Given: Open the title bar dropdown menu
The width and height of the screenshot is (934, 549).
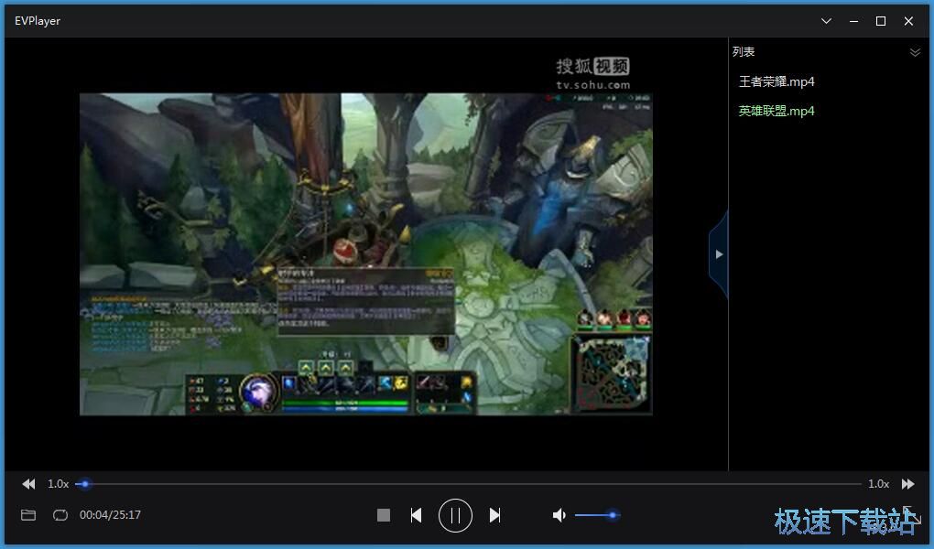Looking at the screenshot, I should 826,21.
